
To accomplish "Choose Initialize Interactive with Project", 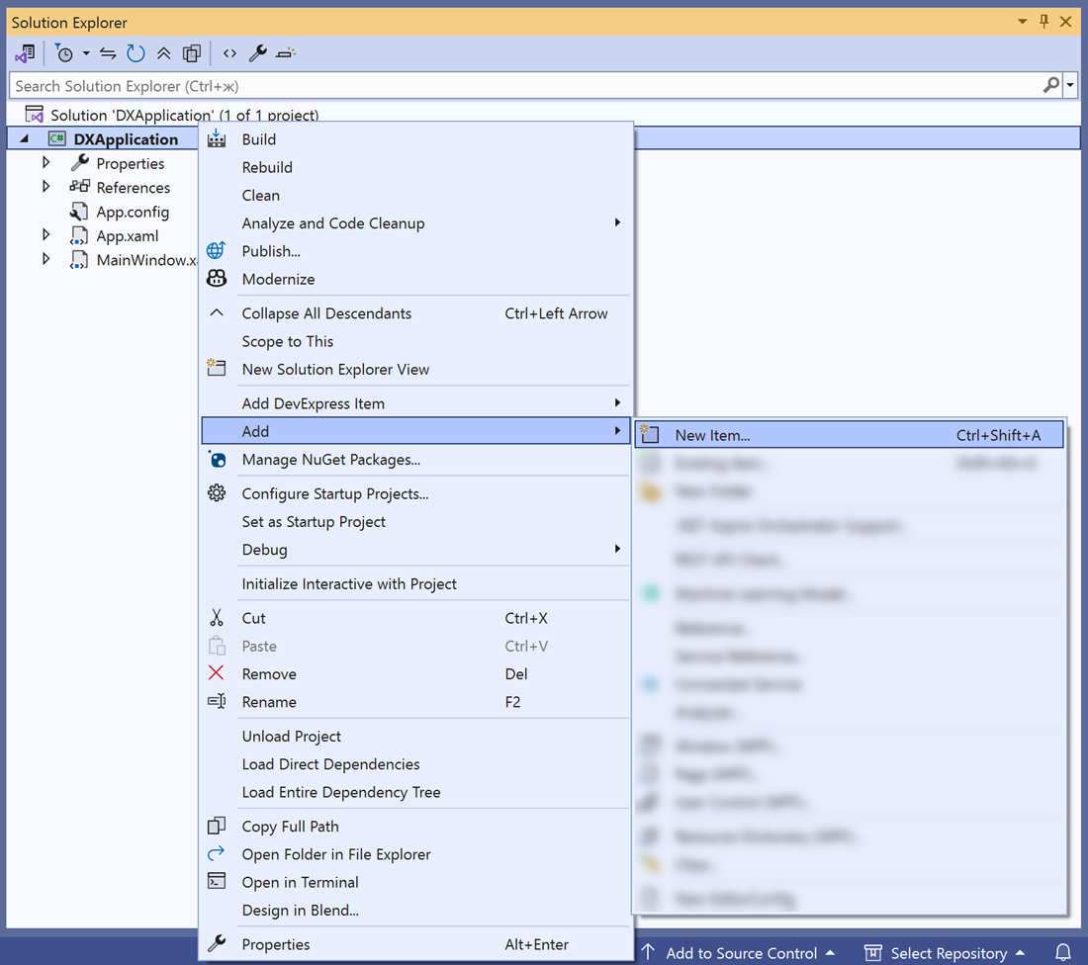I will (416, 584).
